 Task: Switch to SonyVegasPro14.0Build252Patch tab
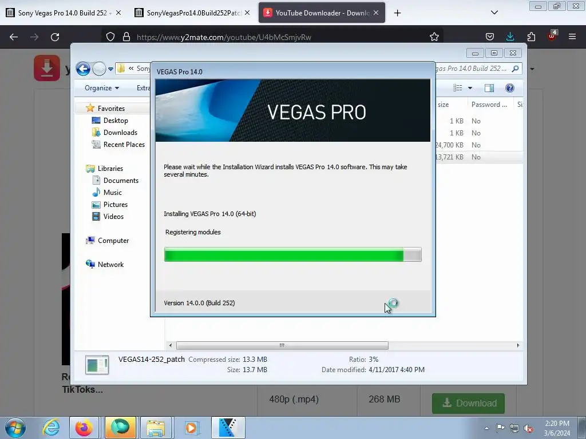coord(191,13)
